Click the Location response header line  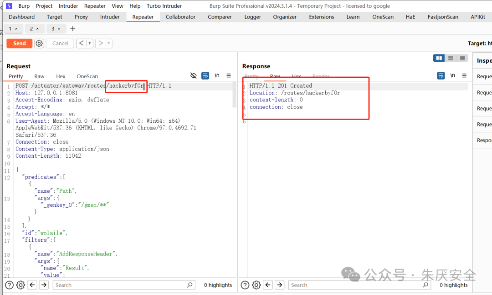pyautogui.click(x=295, y=93)
